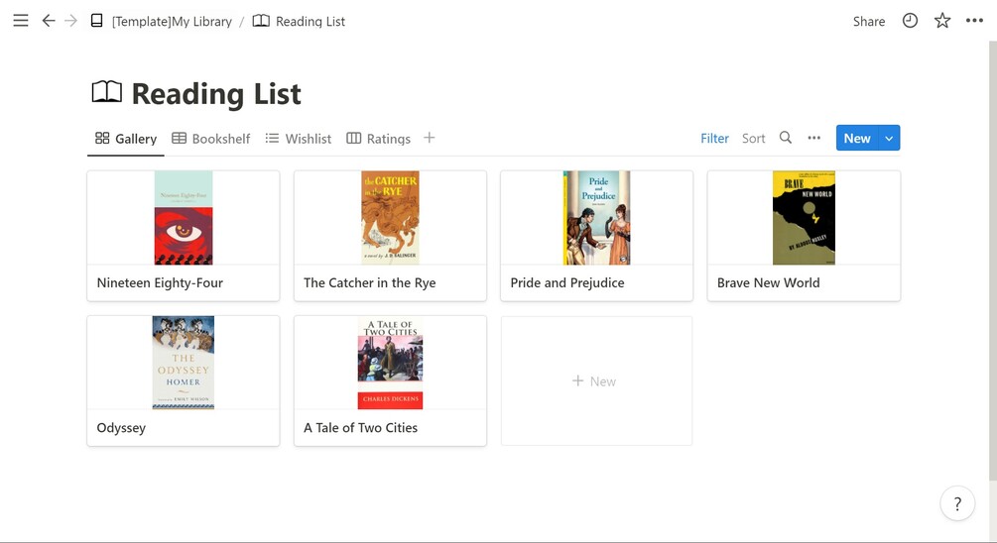The height and width of the screenshot is (543, 997).
Task: Switch to the Bookshelf view tab
Action: (210, 139)
